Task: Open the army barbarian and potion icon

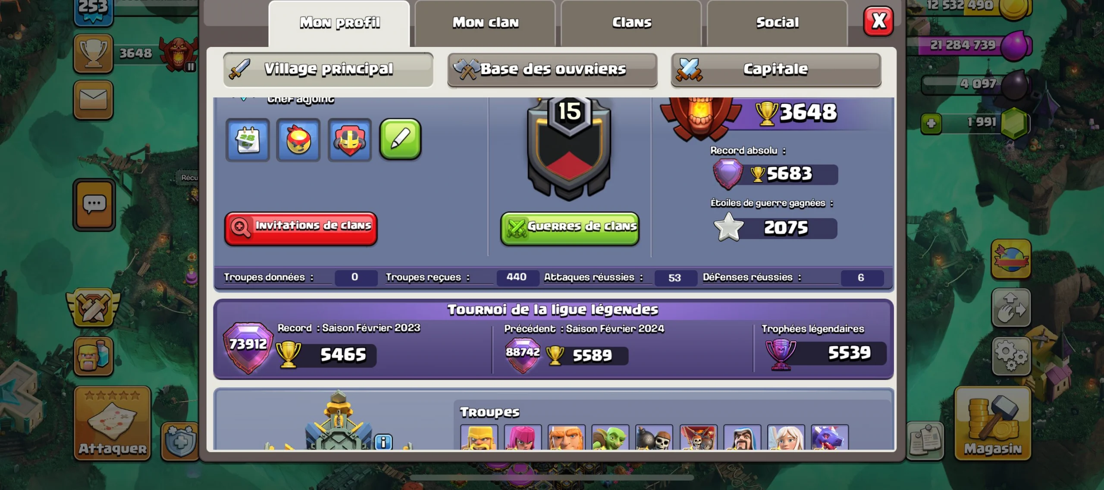Action: click(93, 356)
